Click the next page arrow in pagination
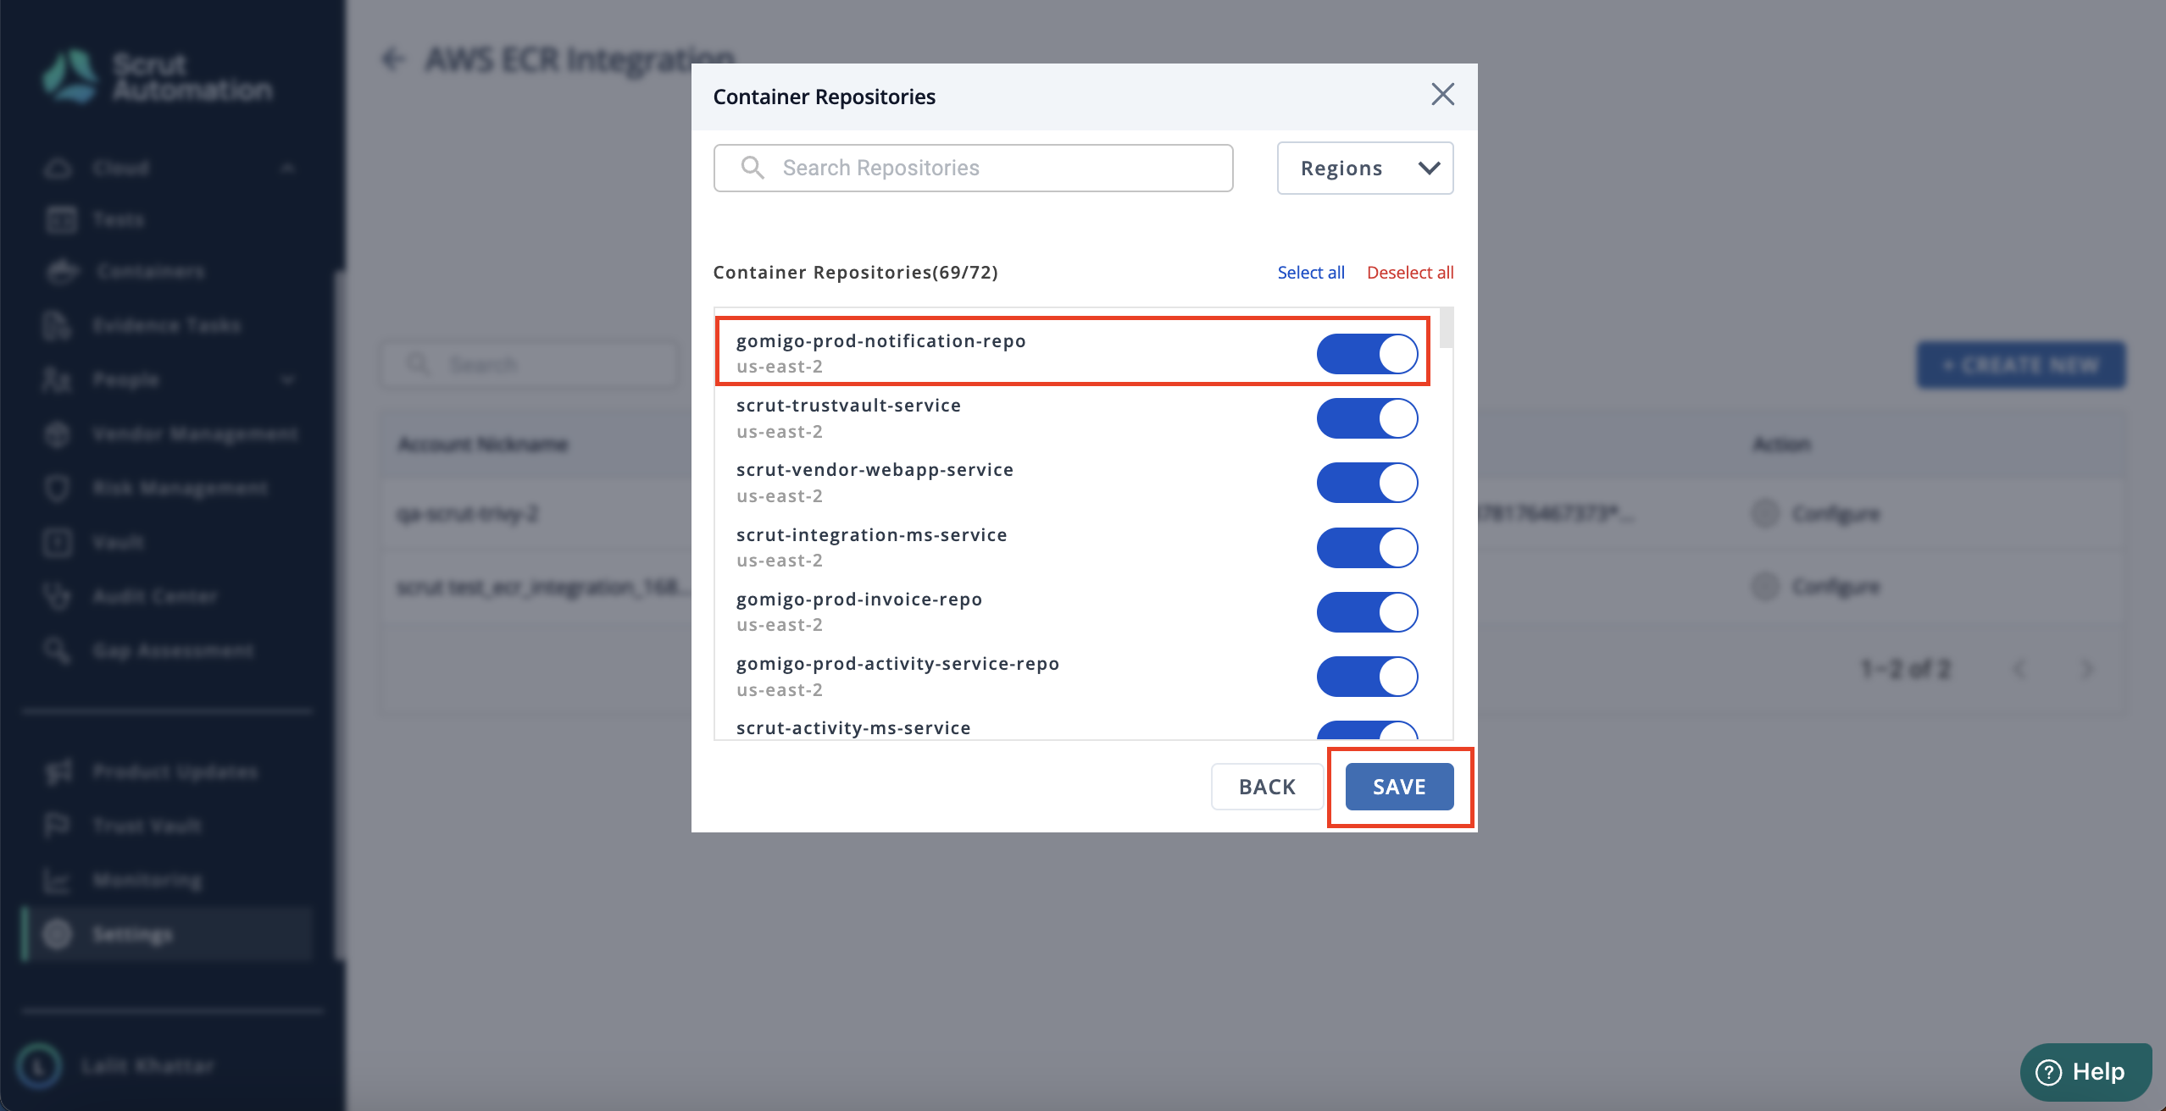This screenshot has width=2166, height=1111. [2087, 670]
